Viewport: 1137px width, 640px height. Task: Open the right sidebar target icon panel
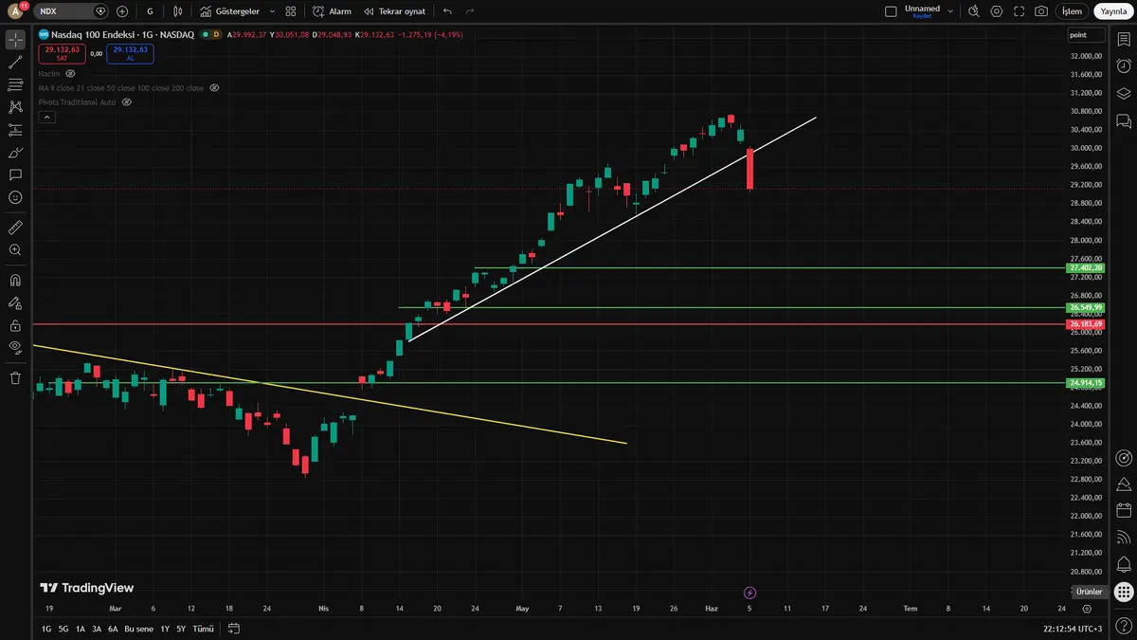point(1124,458)
